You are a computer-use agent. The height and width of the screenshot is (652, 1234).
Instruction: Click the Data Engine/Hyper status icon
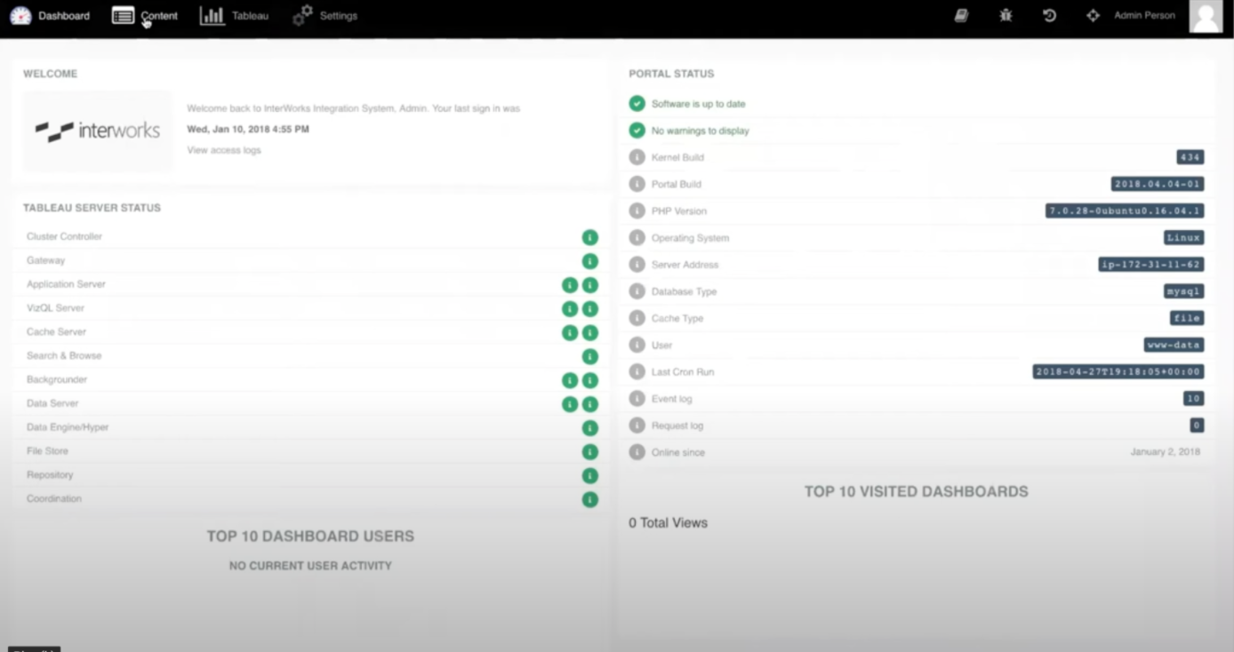[589, 428]
